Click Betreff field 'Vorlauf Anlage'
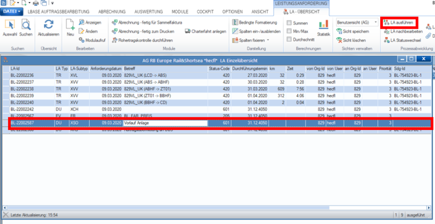Image resolution: width=435 pixels, height=224 pixels. 165,123
